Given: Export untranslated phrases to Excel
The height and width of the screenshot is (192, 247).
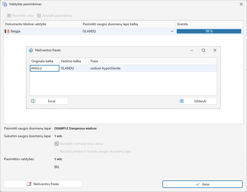Looking at the screenshot, I should point(49,101).
